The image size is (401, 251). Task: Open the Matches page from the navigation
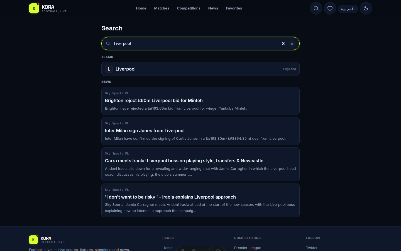coord(162,8)
